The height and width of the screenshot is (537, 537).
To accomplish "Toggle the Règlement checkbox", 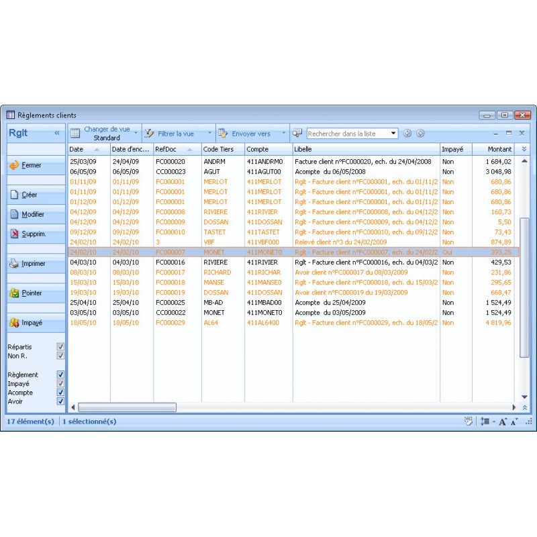I will 60,375.
